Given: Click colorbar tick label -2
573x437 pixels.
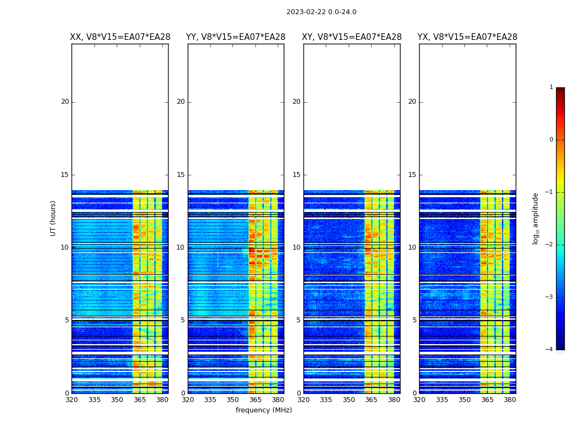Looking at the screenshot, I should click(x=550, y=245).
